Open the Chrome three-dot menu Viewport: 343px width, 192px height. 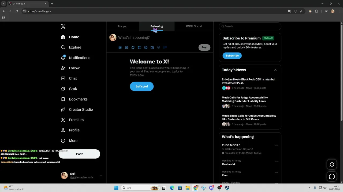[x=339, y=11]
